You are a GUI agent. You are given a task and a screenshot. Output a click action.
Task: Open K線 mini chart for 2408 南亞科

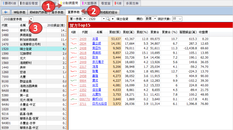tap(74, 48)
